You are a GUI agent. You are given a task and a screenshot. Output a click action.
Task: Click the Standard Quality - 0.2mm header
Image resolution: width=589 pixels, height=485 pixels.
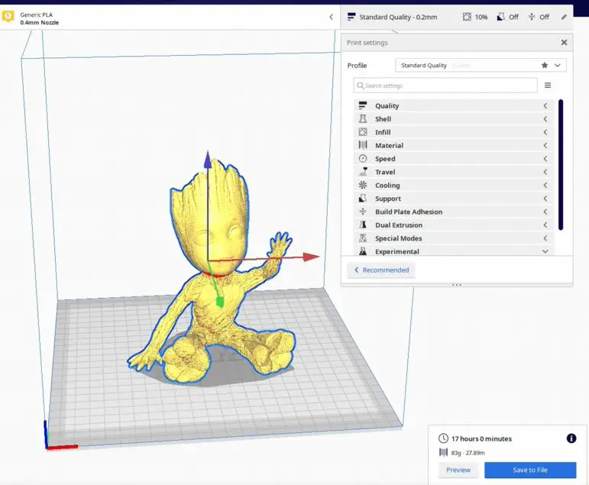pyautogui.click(x=398, y=17)
